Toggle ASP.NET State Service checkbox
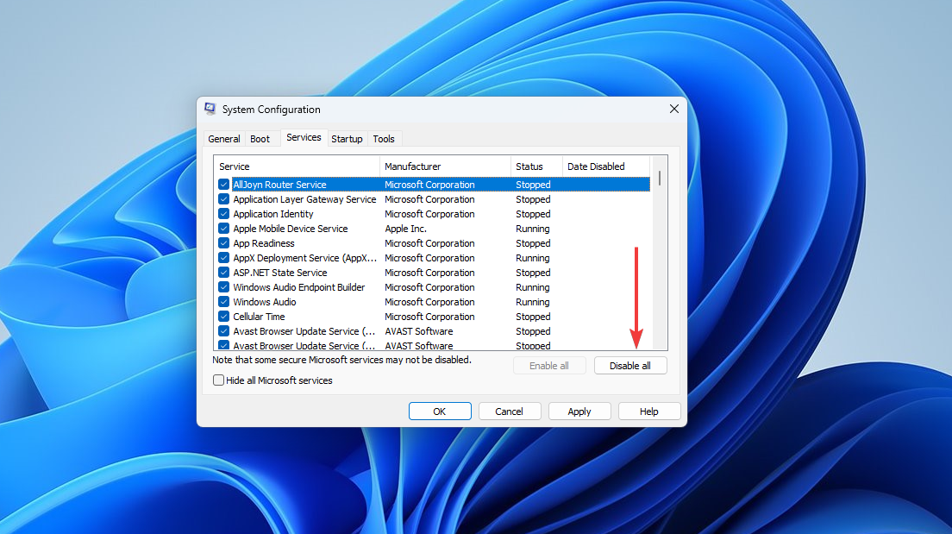 (223, 272)
